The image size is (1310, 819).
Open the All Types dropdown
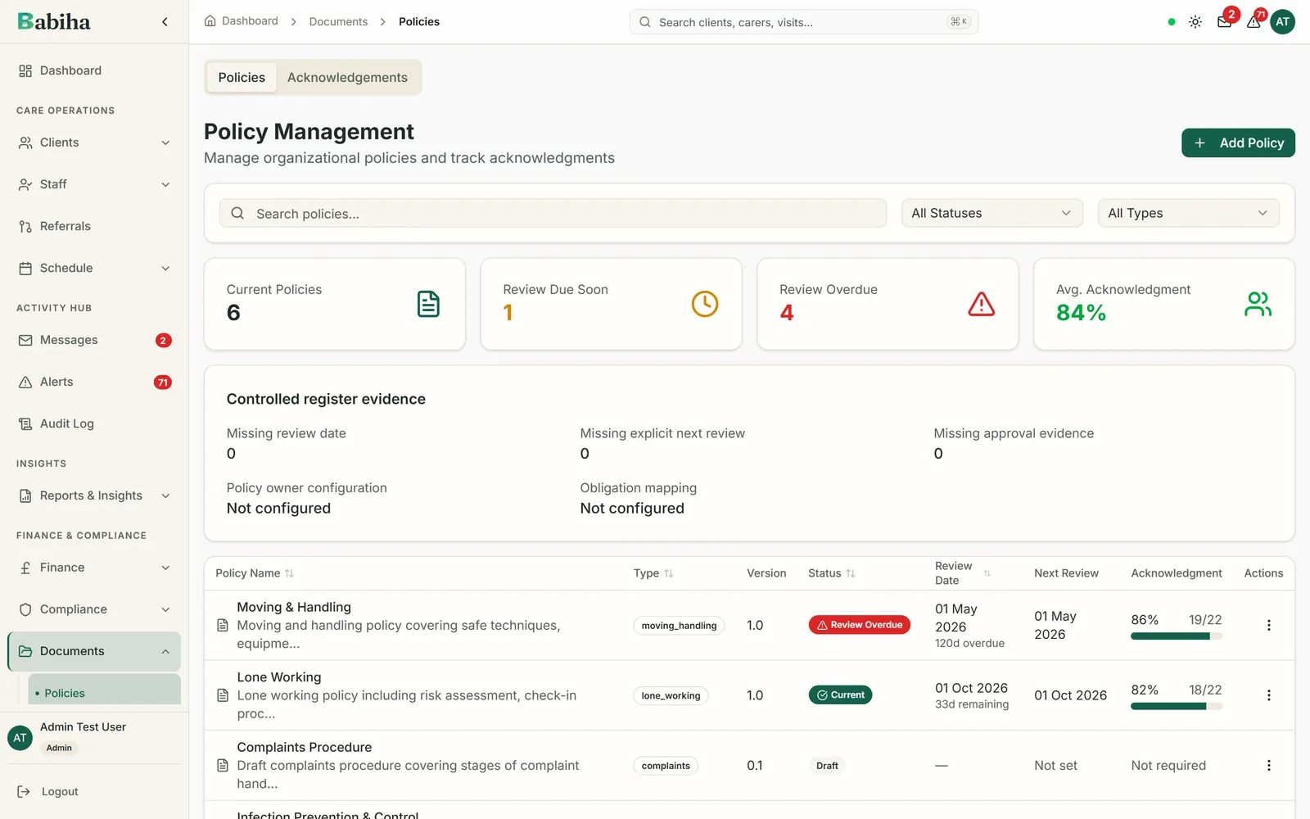coord(1188,213)
